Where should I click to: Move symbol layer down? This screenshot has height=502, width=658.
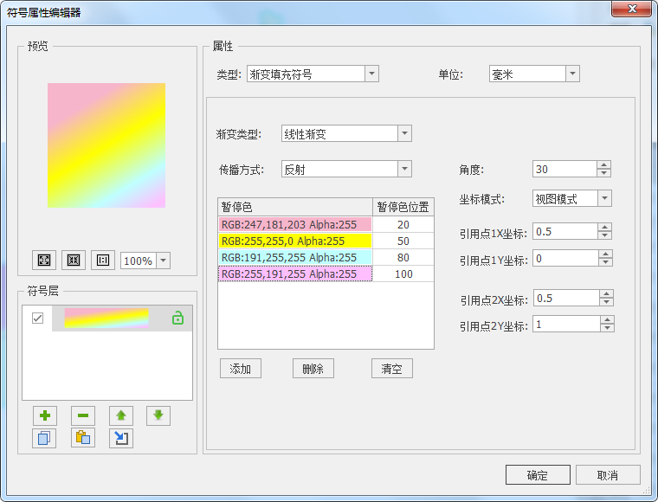[x=158, y=415]
